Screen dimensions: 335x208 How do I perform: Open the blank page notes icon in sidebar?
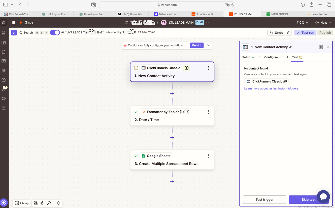click(x=4, y=52)
